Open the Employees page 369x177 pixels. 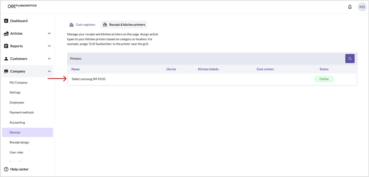coord(17,103)
